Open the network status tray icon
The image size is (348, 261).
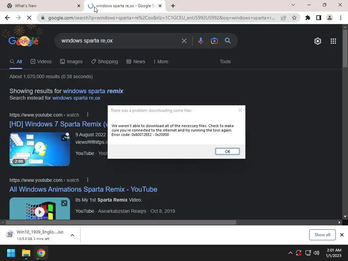(x=308, y=253)
